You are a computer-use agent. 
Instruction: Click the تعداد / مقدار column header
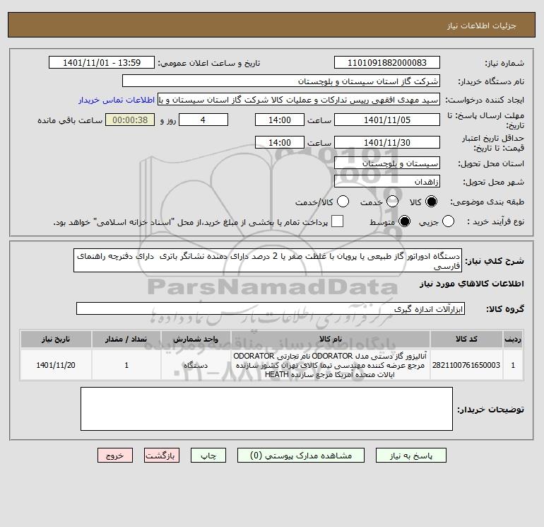pyautogui.click(x=126, y=339)
